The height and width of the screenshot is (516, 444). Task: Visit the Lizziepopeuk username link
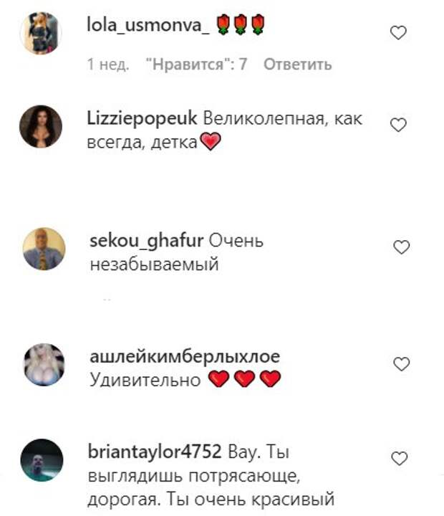(142, 119)
